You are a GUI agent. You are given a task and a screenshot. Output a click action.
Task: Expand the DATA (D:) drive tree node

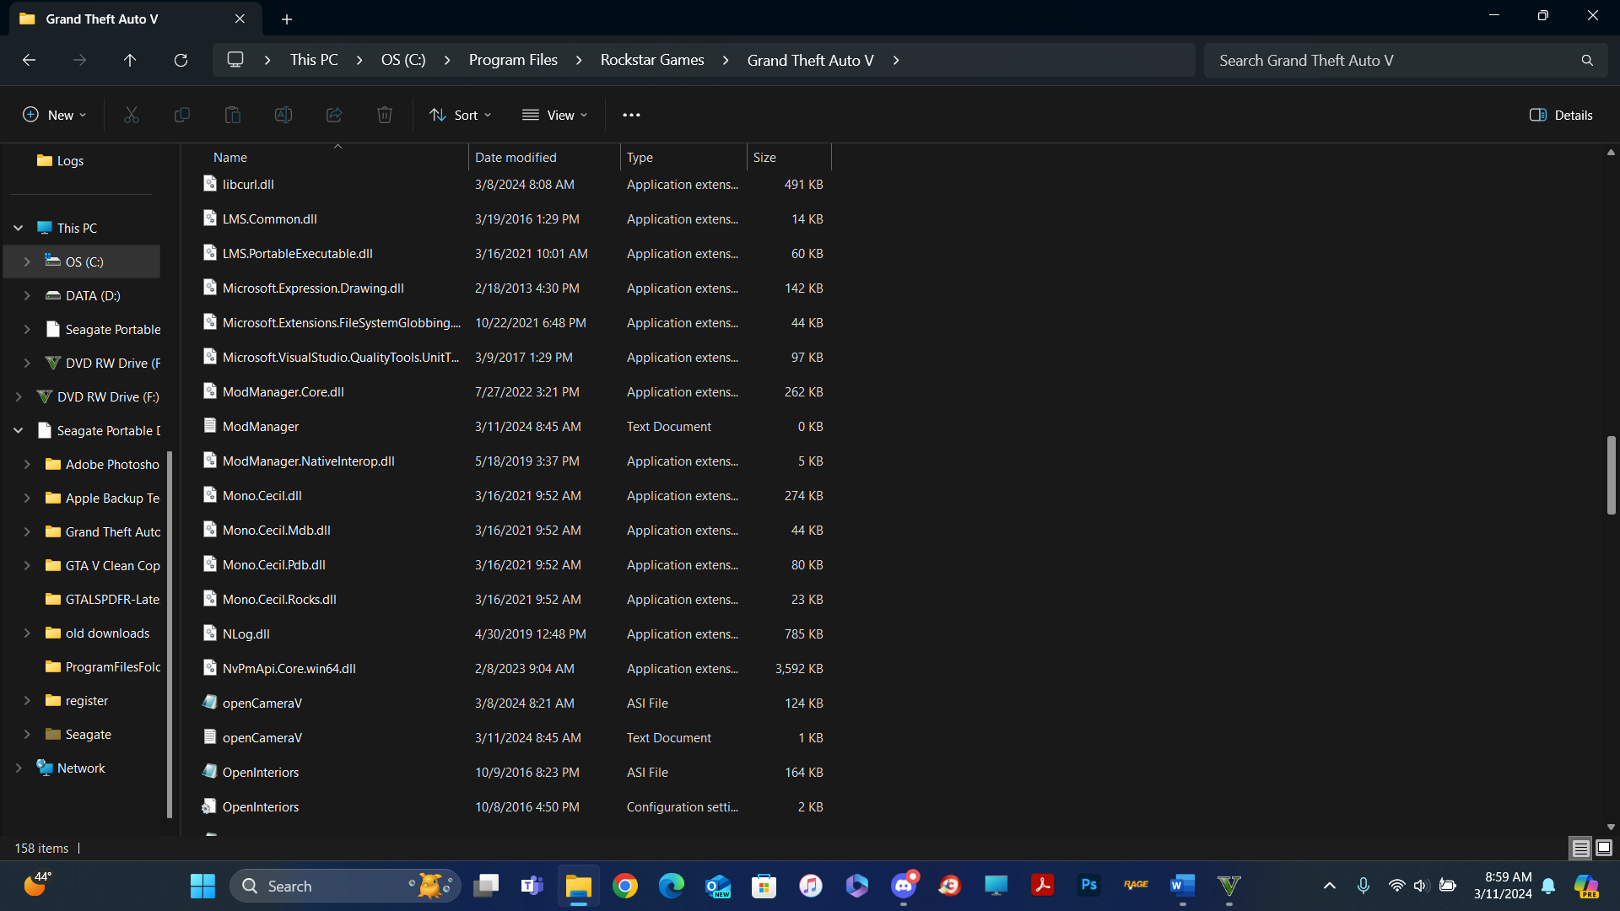pyautogui.click(x=27, y=295)
